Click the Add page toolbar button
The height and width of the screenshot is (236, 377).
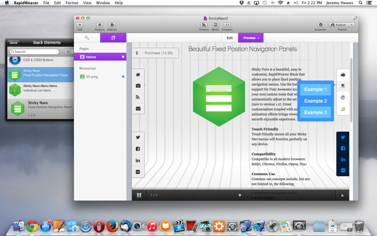(80, 25)
